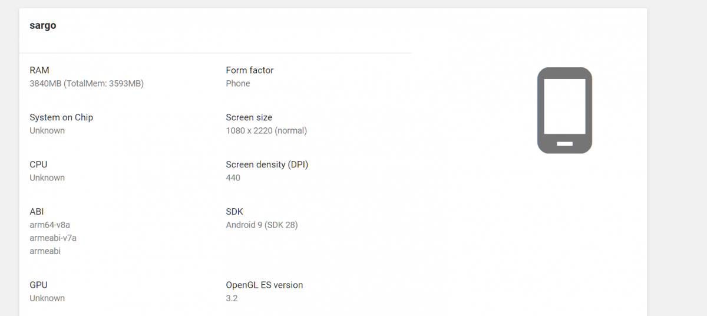
Task: Click the OpenGL ES version label
Action: coord(265,285)
